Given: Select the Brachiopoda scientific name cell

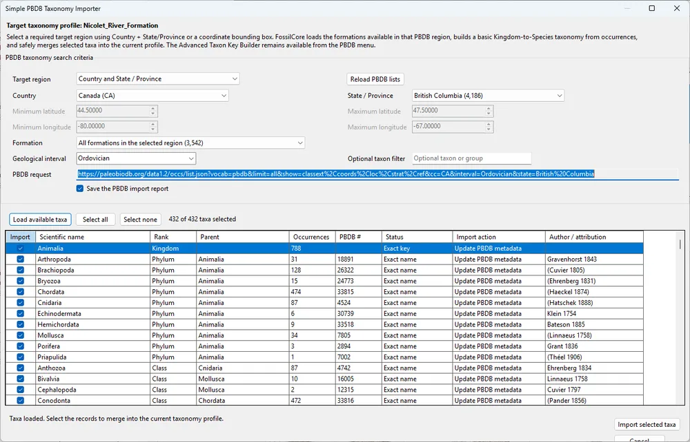Looking at the screenshot, I should (x=92, y=270).
